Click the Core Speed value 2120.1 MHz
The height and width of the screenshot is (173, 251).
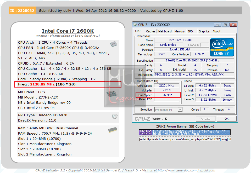[166, 85]
